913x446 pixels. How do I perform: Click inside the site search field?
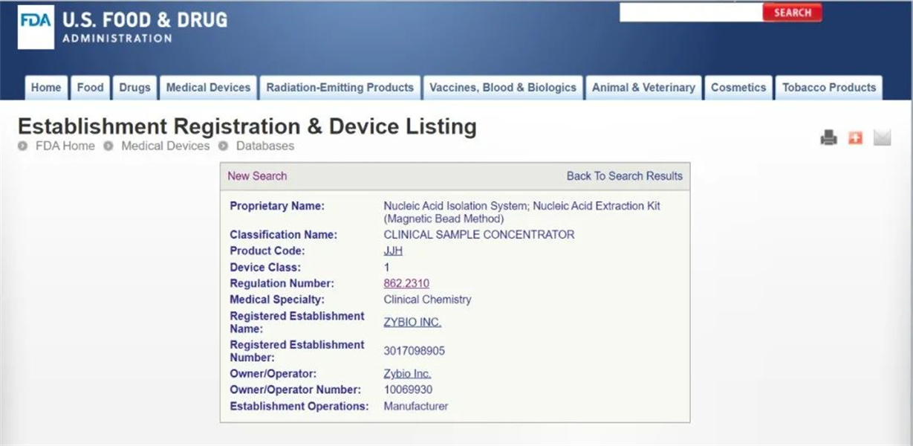pyautogui.click(x=690, y=13)
